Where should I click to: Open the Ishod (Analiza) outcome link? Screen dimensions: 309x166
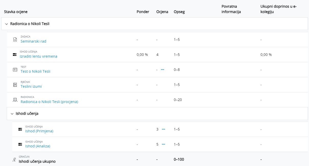click(38, 146)
